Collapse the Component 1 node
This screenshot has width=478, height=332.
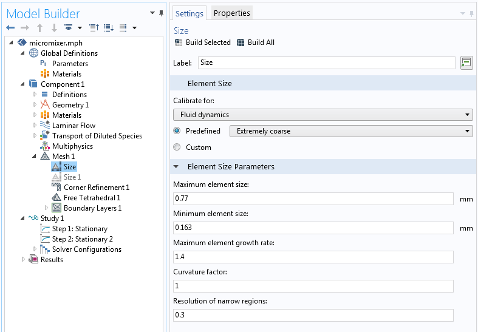click(22, 84)
